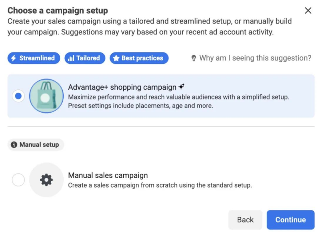Screen dimensions: 321x232
Task: Click the lightbulb suggestion icon
Action: [194, 58]
